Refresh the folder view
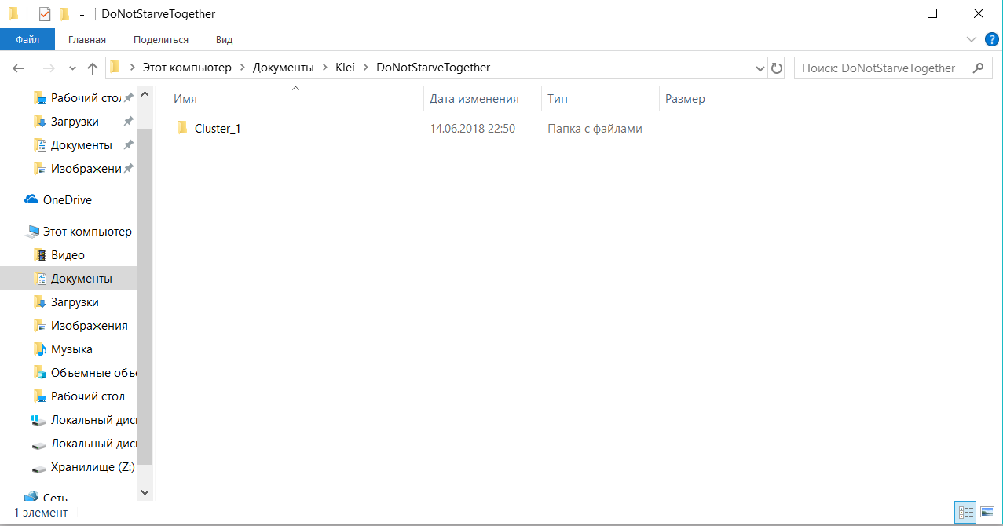This screenshot has width=1003, height=526. pyautogui.click(x=777, y=68)
